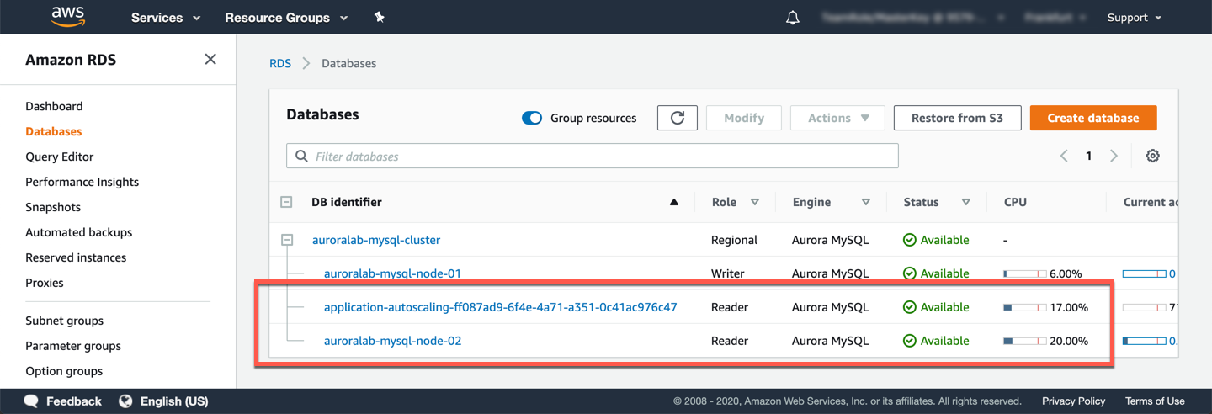Open Automated backups
Viewport: 1212px width, 414px height.
[x=79, y=232]
